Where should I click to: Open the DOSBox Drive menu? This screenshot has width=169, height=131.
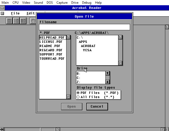coord(75,3)
